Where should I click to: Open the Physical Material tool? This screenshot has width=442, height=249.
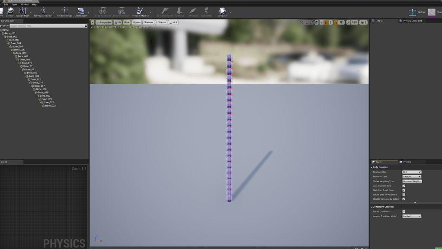(139, 11)
